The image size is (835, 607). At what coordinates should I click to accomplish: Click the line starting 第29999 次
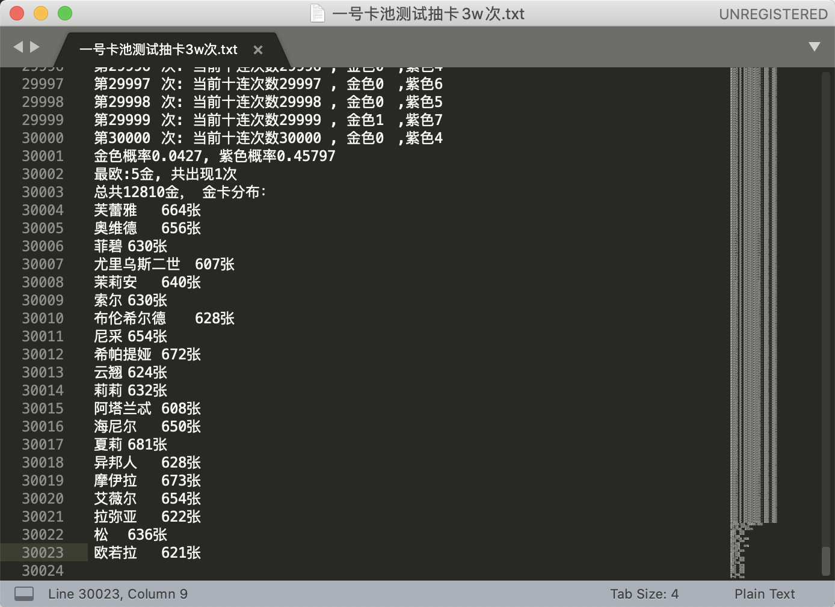click(268, 120)
